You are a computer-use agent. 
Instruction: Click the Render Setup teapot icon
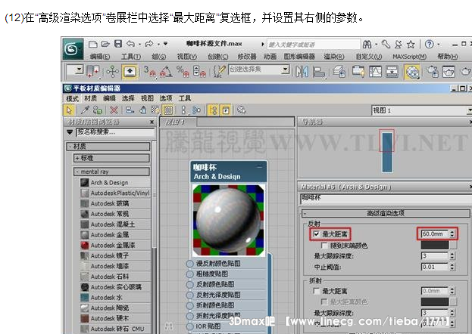tap(432, 72)
